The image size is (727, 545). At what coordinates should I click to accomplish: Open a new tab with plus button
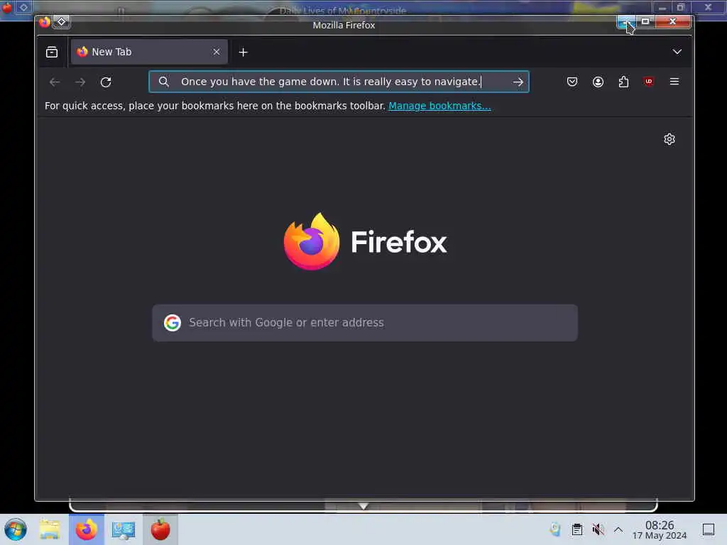(244, 53)
